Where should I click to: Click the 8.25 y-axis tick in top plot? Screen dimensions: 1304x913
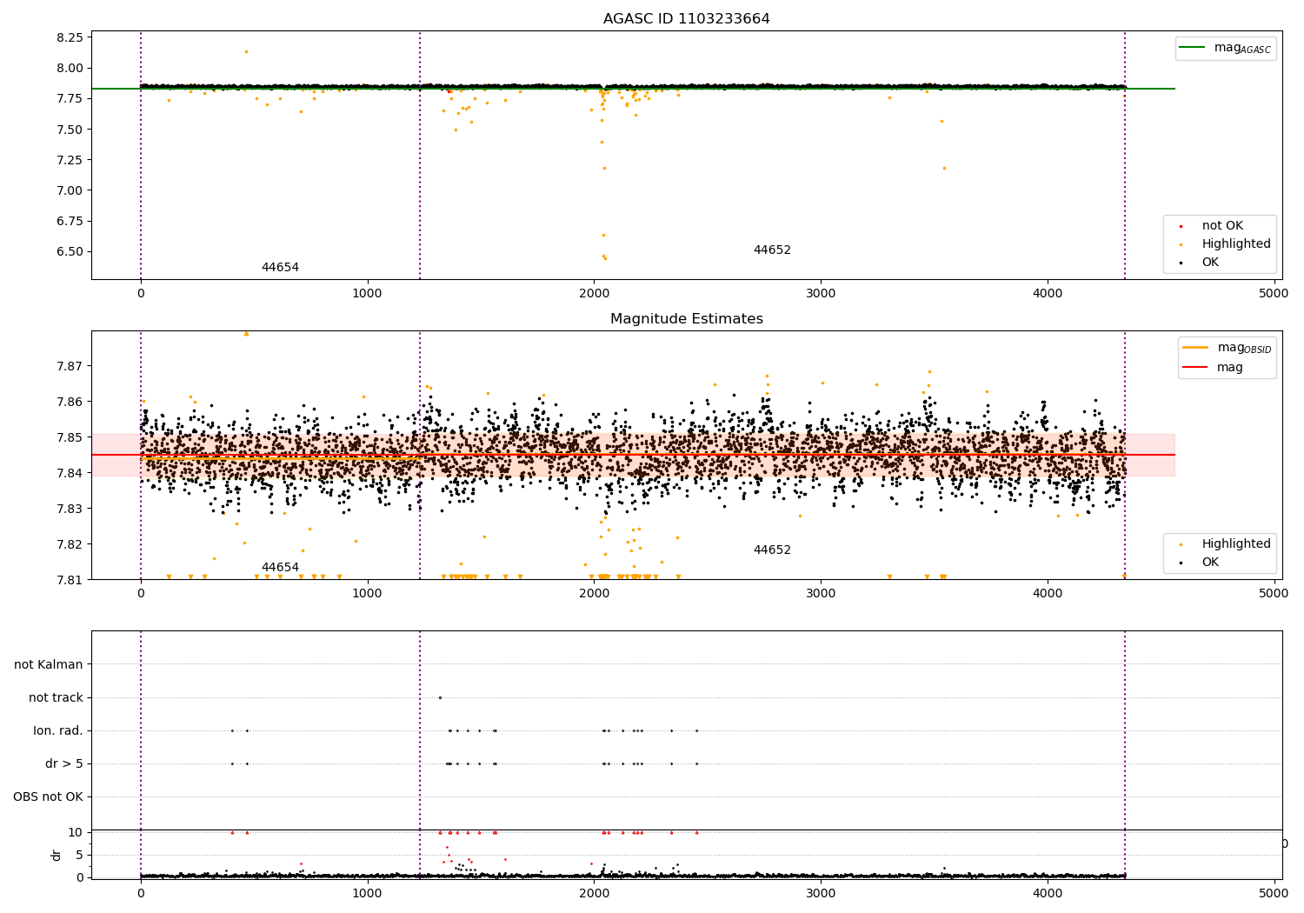coord(70,37)
